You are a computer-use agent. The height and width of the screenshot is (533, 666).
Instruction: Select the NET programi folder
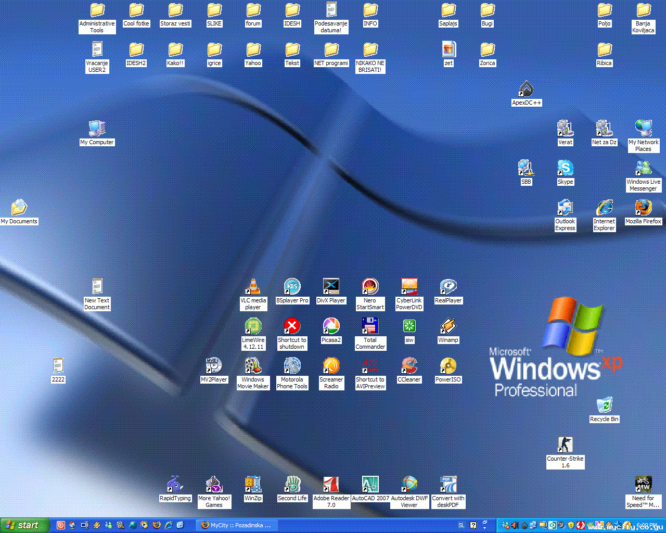331,50
